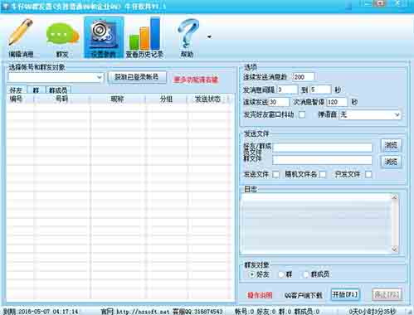
Task: Edit the pause seconds field 120
Action: coord(337,102)
